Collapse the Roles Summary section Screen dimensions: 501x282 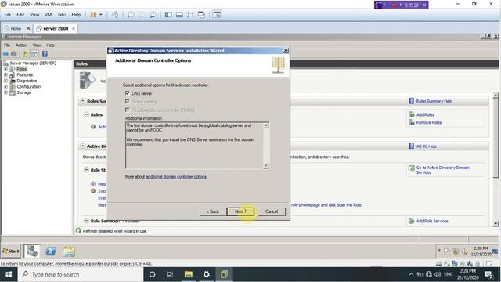83,101
